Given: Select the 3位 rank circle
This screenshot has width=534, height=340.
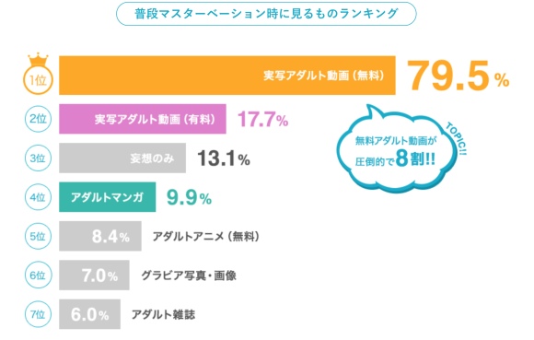Looking at the screenshot, I should tap(38, 158).
